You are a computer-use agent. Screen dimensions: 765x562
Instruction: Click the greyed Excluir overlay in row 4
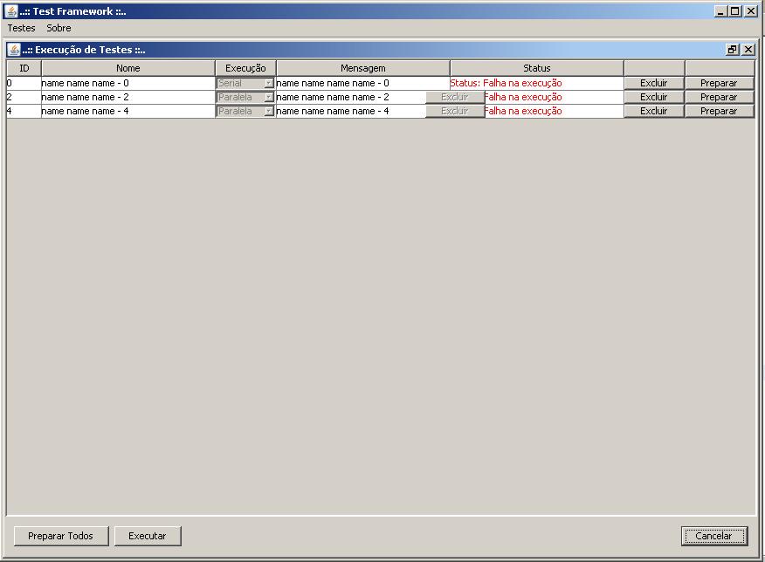[x=455, y=111]
